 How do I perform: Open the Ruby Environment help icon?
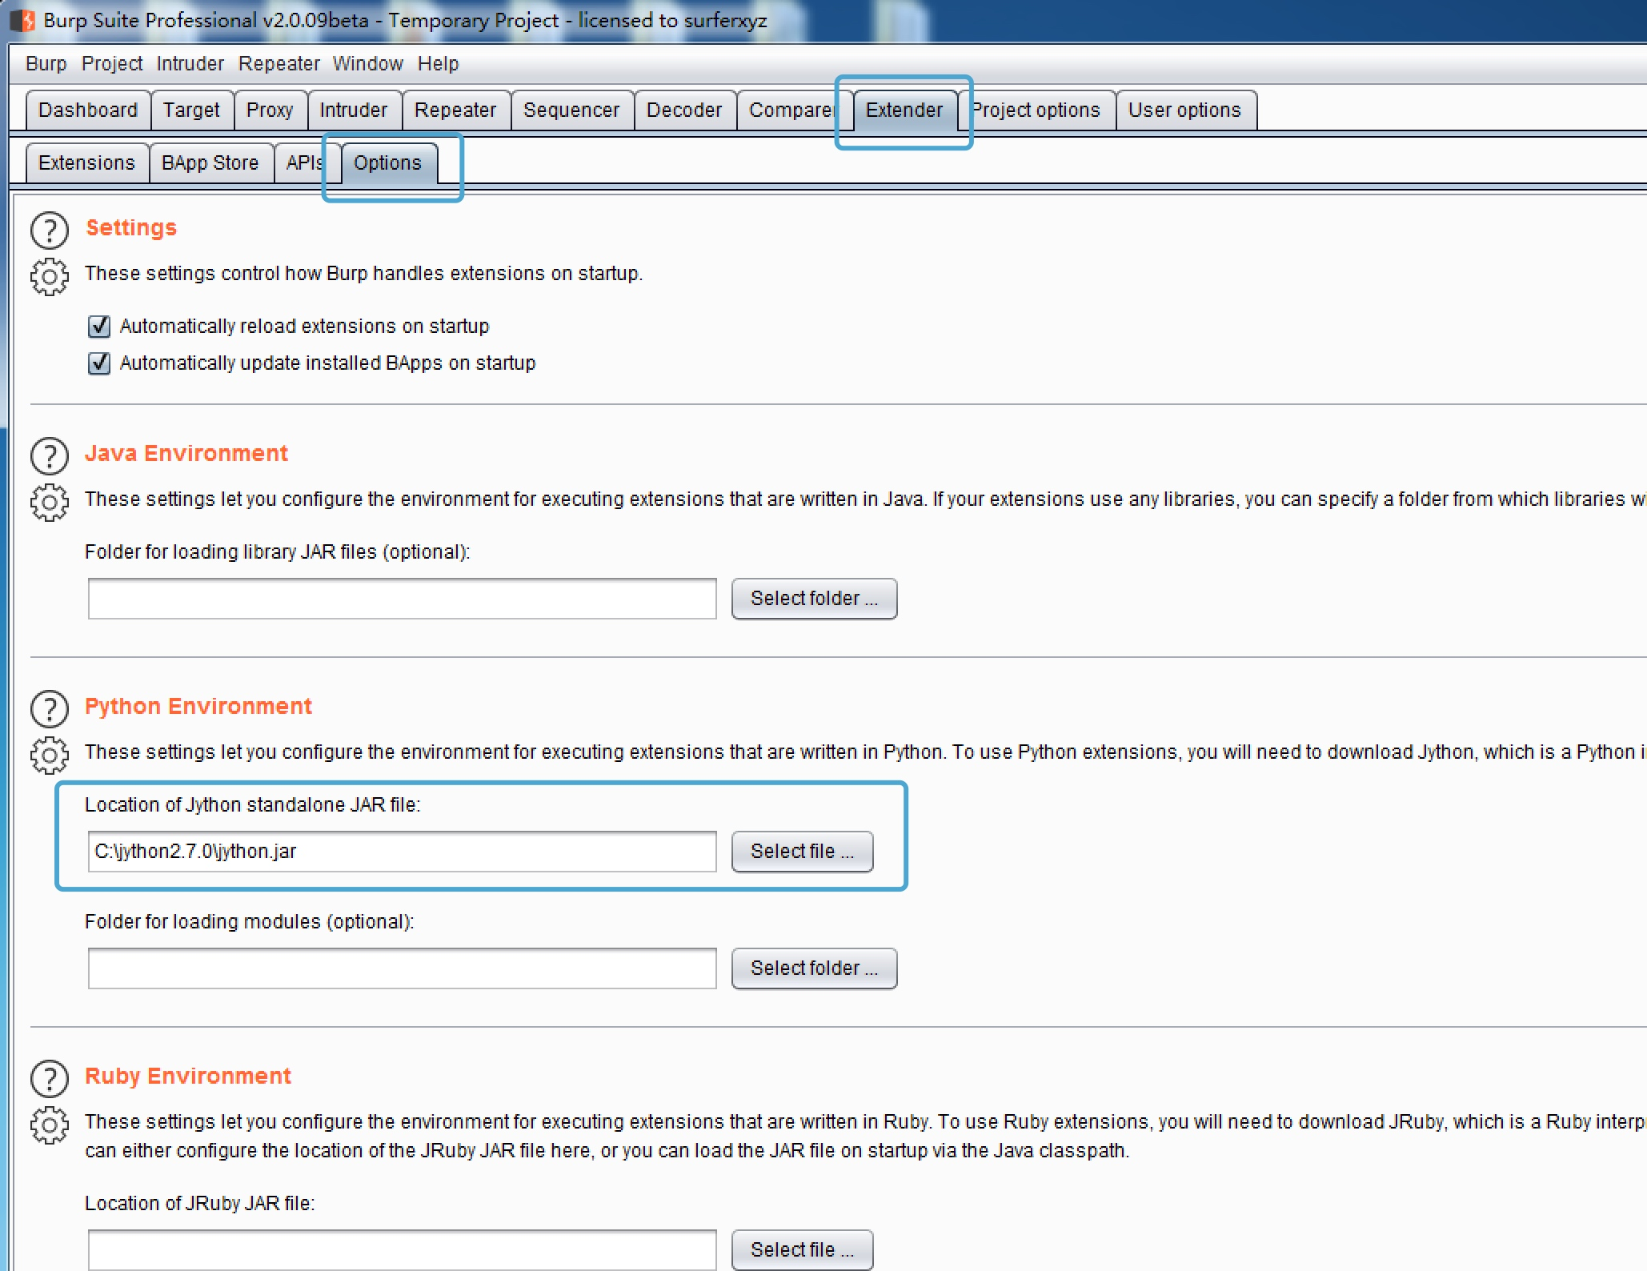coord(50,1079)
